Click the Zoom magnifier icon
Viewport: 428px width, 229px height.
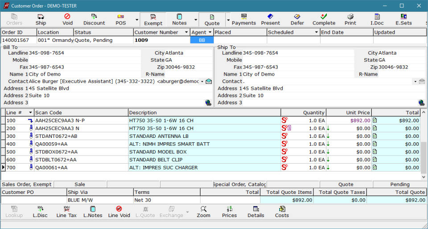[203, 212]
